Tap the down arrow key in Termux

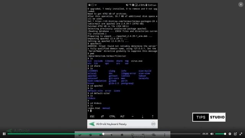point(142,117)
